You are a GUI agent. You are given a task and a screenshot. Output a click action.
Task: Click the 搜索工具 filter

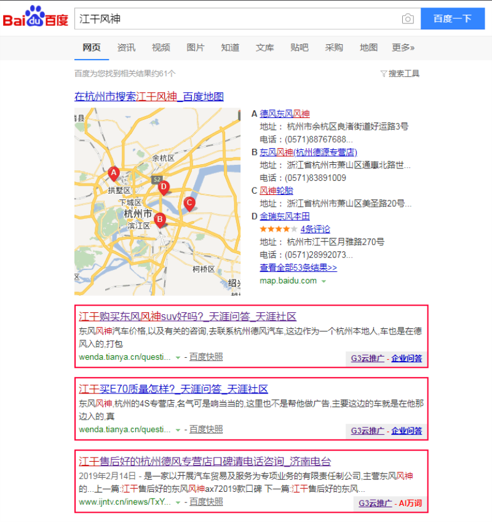tap(400, 74)
